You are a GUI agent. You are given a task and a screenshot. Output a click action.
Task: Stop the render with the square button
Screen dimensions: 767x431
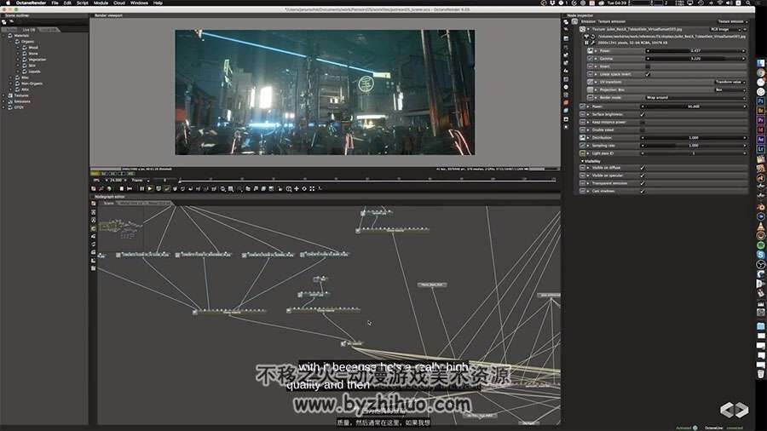[121, 188]
